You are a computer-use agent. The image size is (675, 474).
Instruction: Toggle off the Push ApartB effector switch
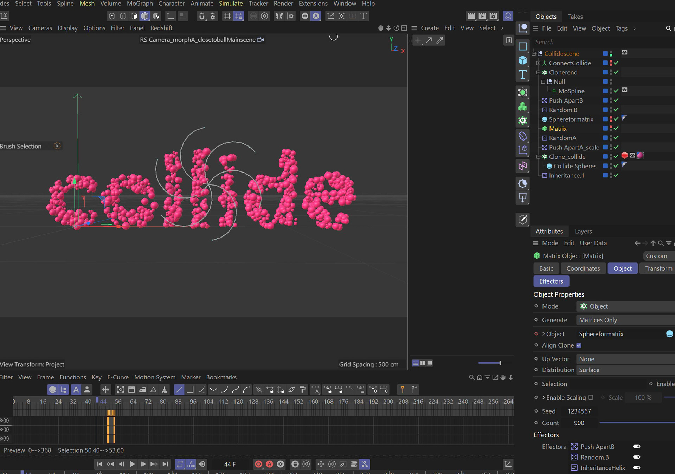coord(636,447)
